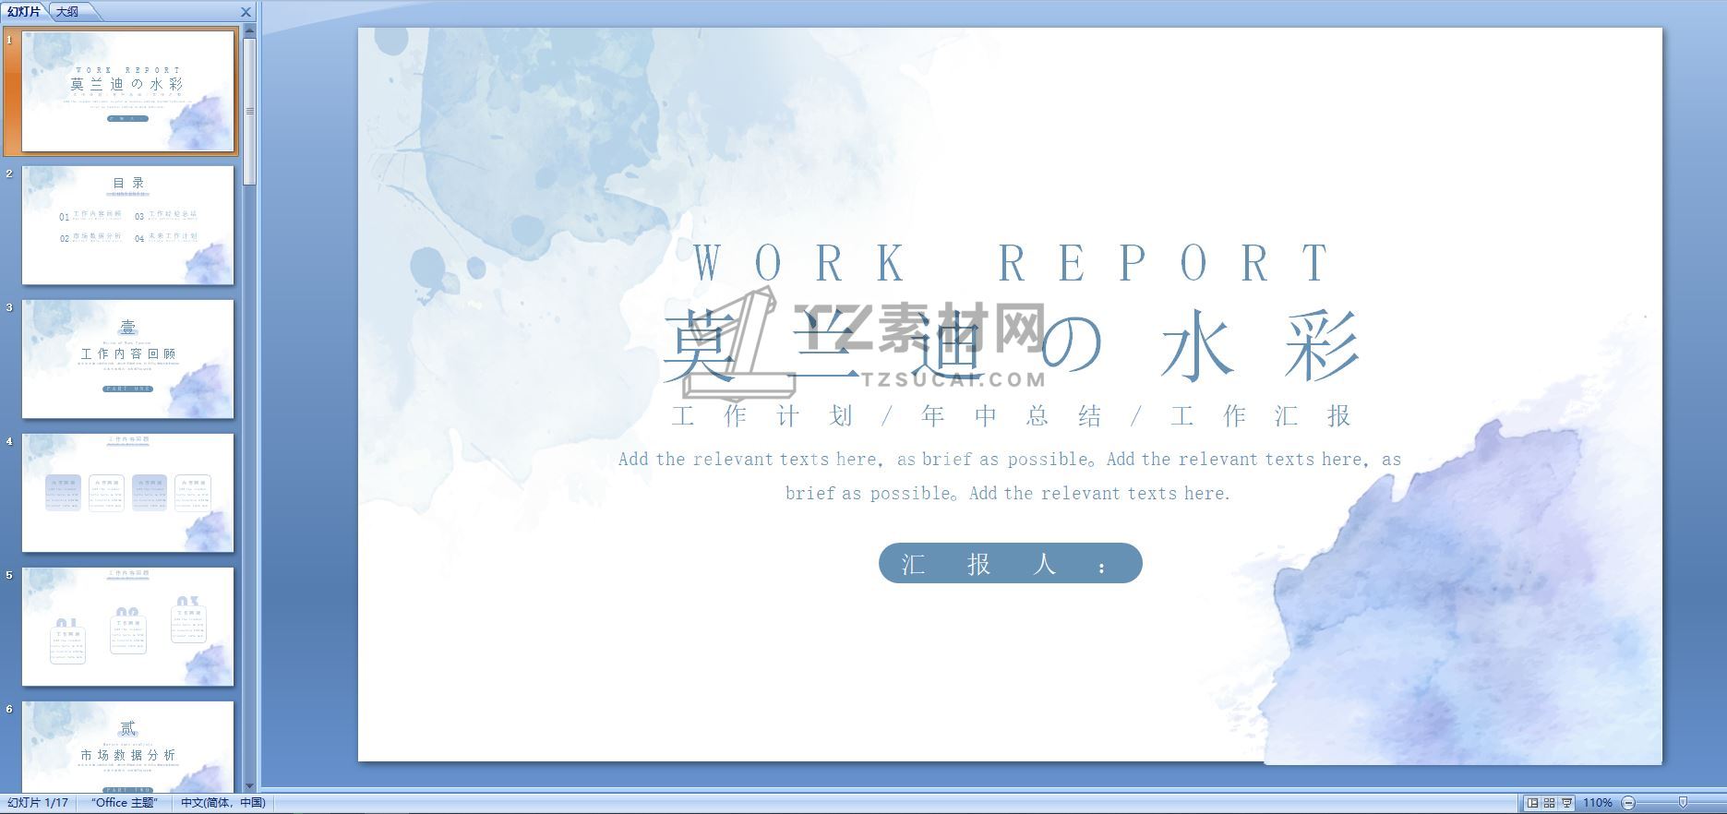This screenshot has width=1727, height=814.
Task: Click the 莫兰迪の水彩 title text
Action: coord(1011,346)
